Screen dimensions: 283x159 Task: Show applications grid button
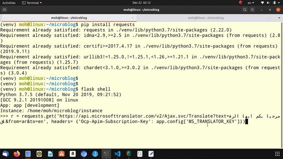tap(277, 154)
